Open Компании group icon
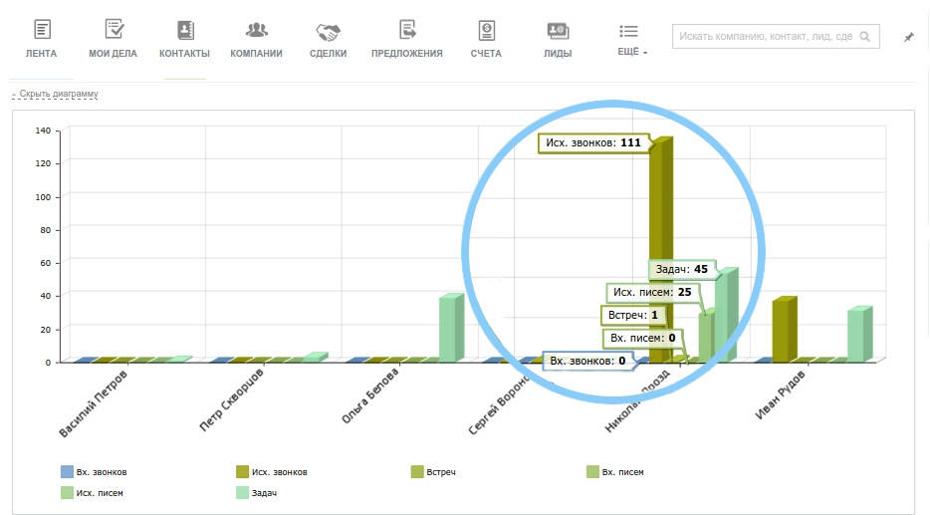The height and width of the screenshot is (515, 930). tap(256, 30)
